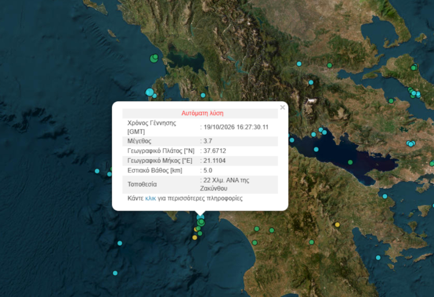Open the 'κλικ' link for more information
This screenshot has height=297, width=434.
click(150, 199)
